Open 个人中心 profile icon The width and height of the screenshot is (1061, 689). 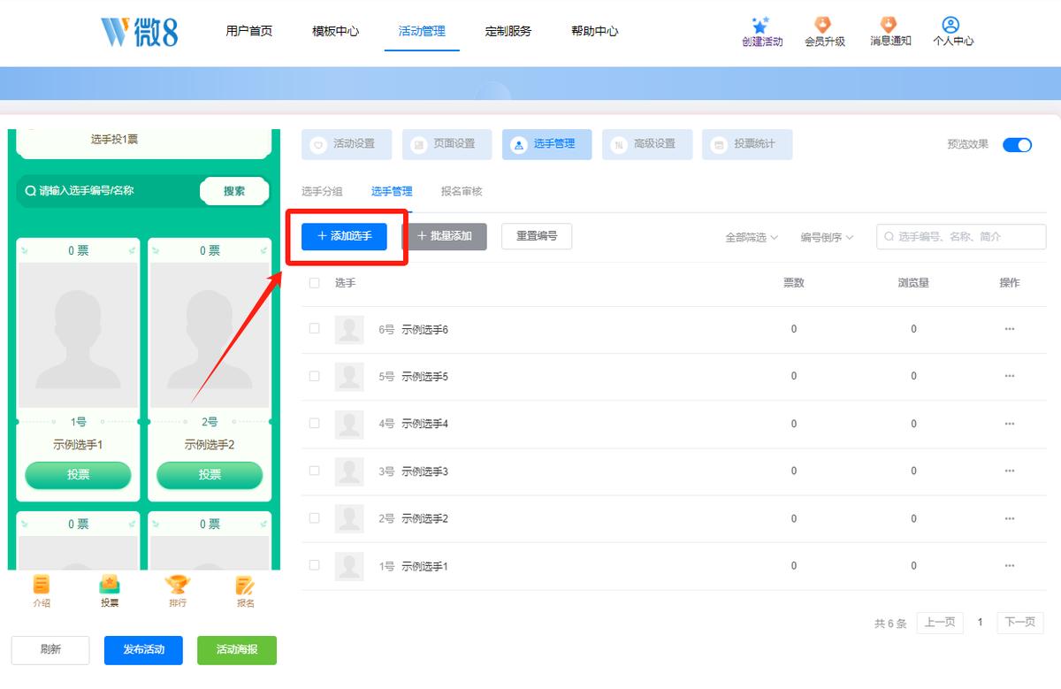pyautogui.click(x=951, y=25)
